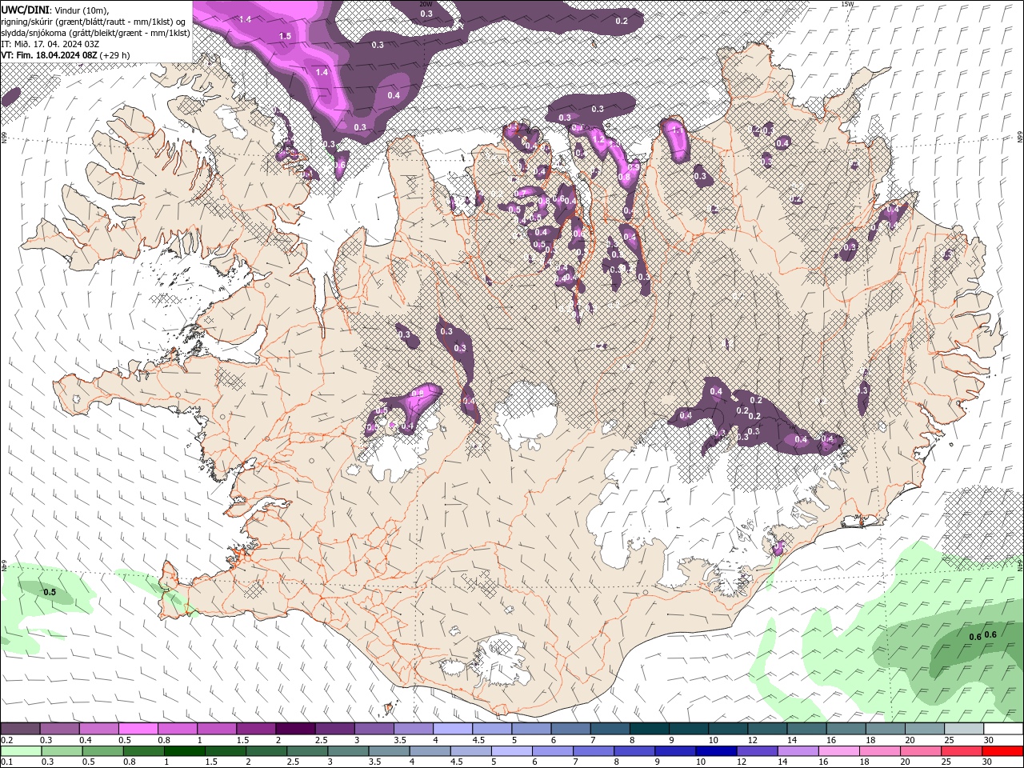Pick the darkest purple swatch labeled 2 in the top legend row
Image resolution: width=1024 pixels, height=768 pixels.
click(x=295, y=728)
